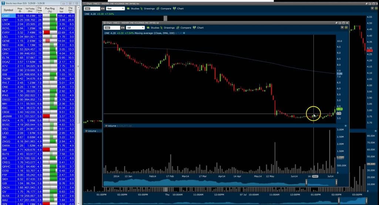Viewport: 379px width, 205px height.
Task: Sort scanner by the Pos Rng (%) column header
Action: pyautogui.click(x=50, y=10)
